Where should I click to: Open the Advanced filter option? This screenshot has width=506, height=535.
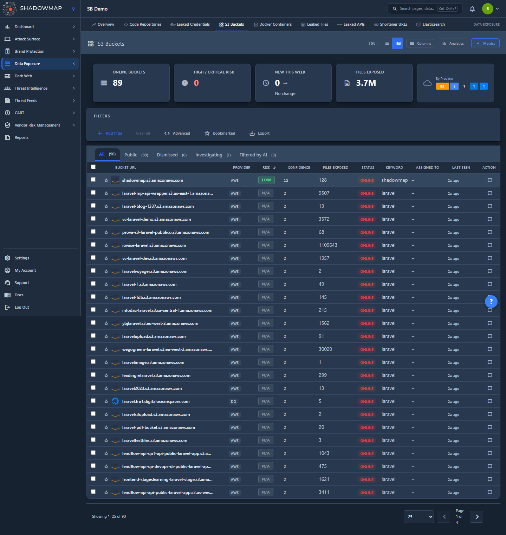[177, 133]
